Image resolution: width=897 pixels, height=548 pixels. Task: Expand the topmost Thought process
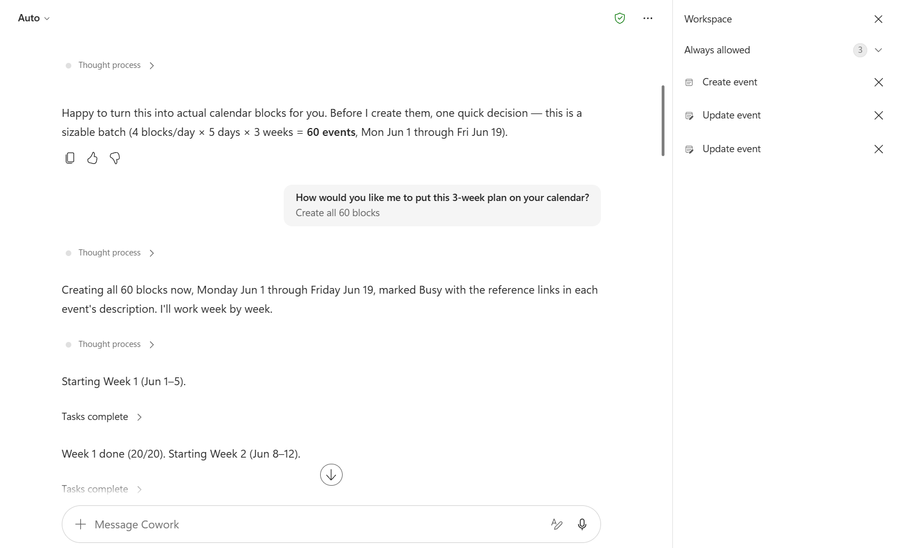point(110,66)
